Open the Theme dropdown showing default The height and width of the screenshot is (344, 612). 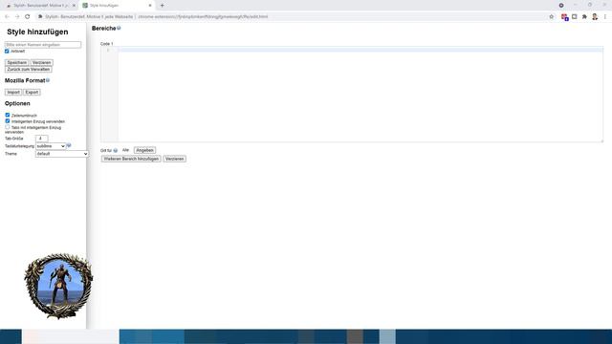[x=61, y=154]
